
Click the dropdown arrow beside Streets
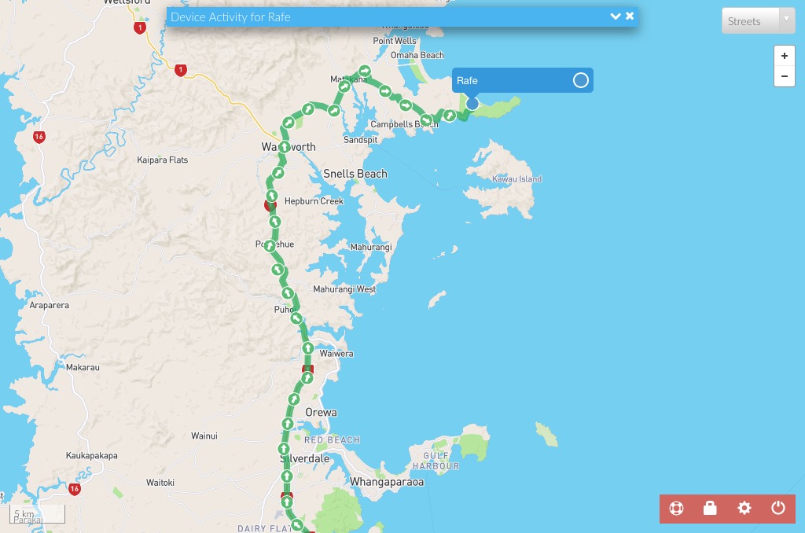pos(786,20)
